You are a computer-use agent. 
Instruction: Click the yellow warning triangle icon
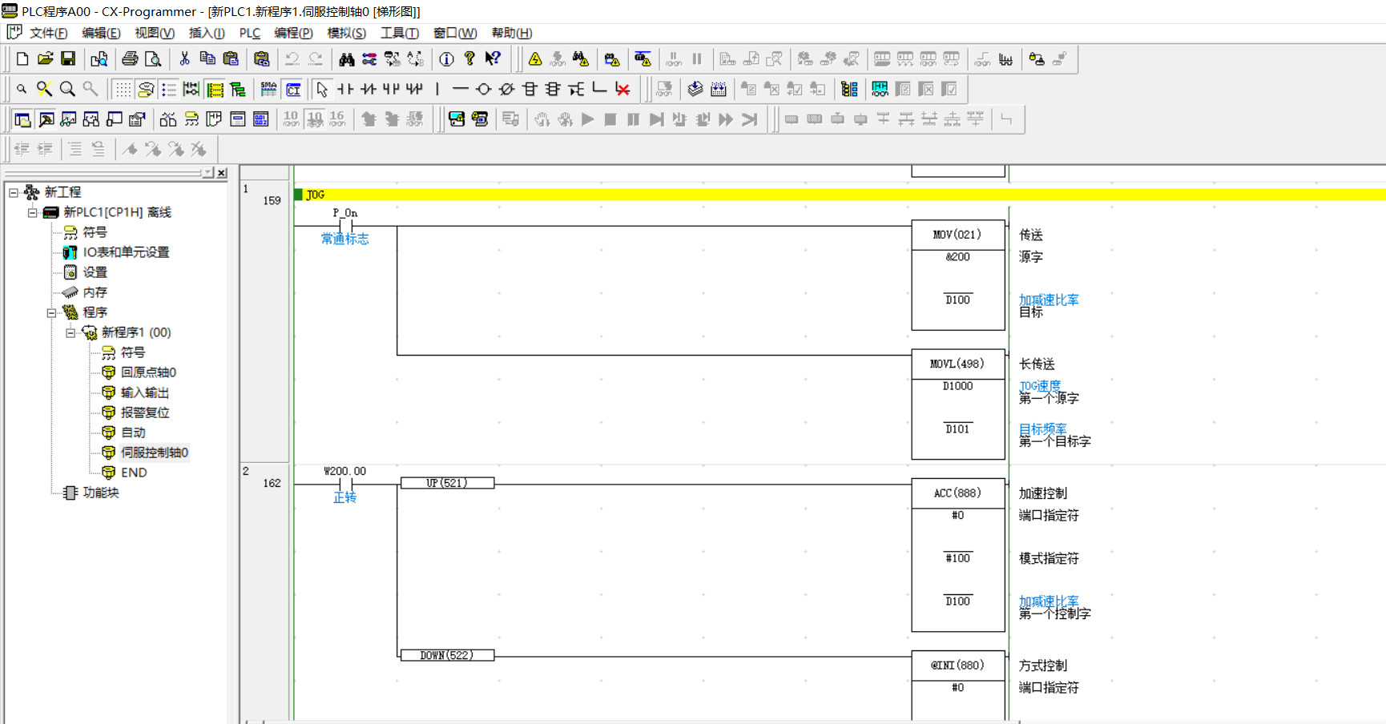click(535, 58)
